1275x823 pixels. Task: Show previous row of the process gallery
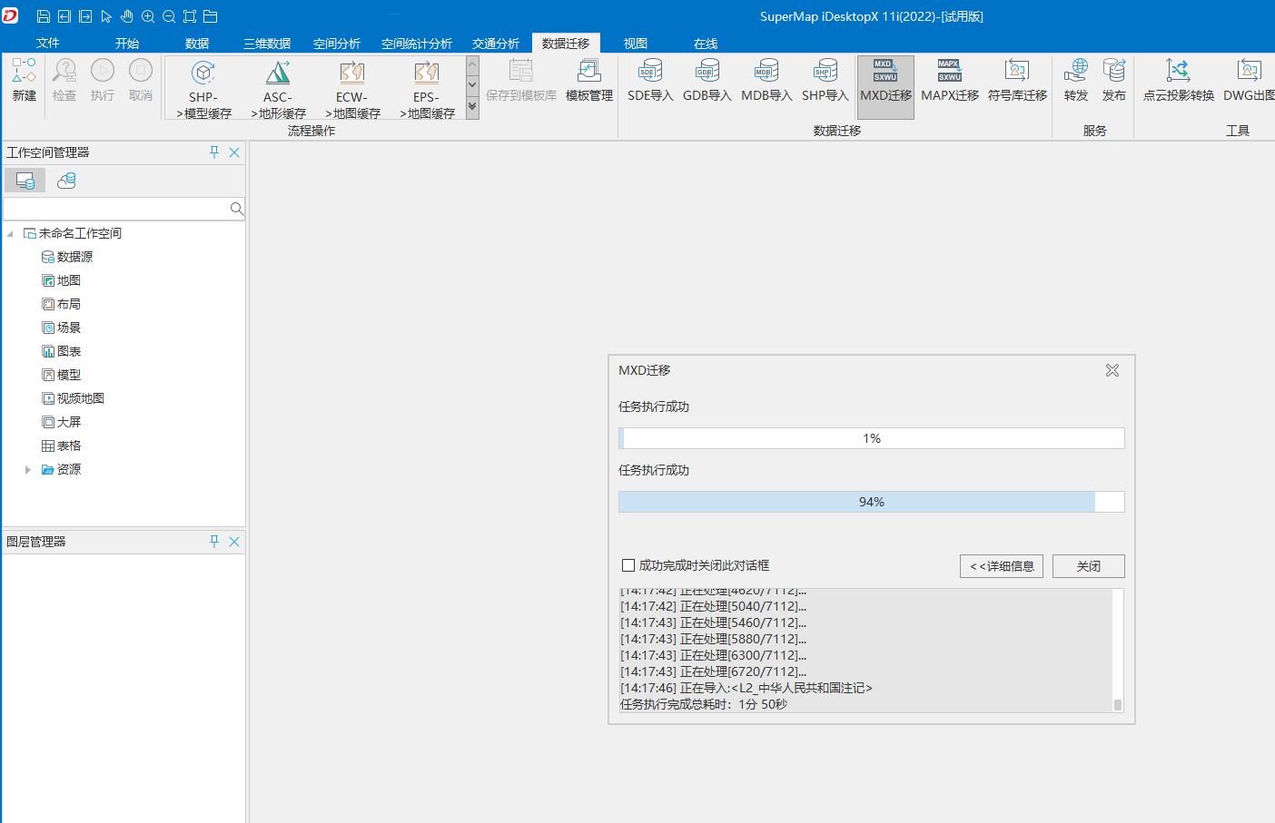pyautogui.click(x=472, y=65)
